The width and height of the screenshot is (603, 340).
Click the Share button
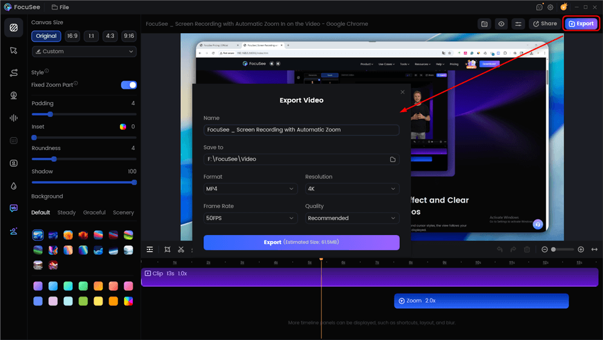pos(544,24)
